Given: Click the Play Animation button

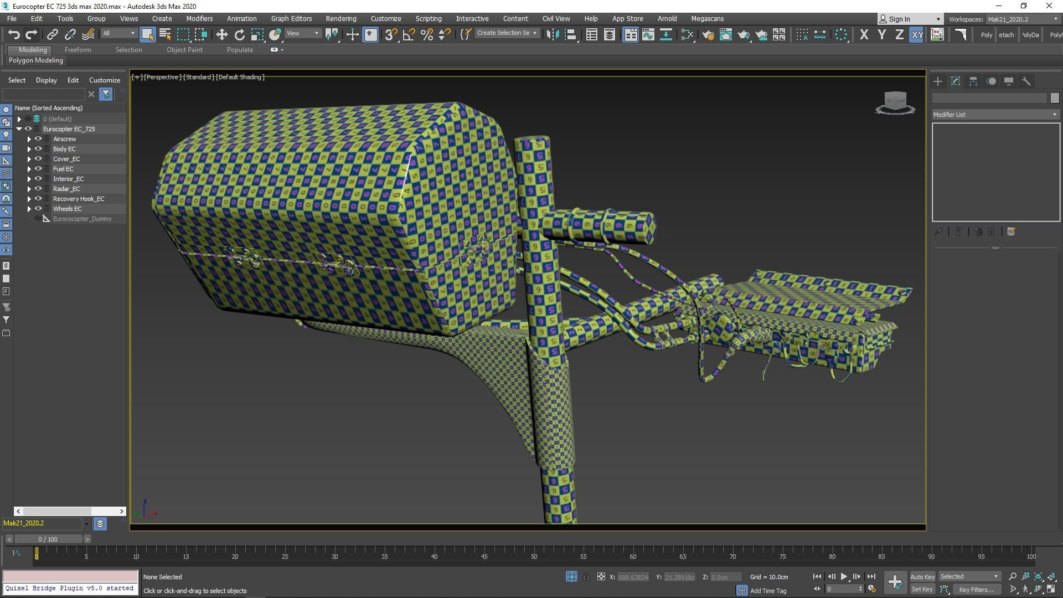Looking at the screenshot, I should point(844,576).
